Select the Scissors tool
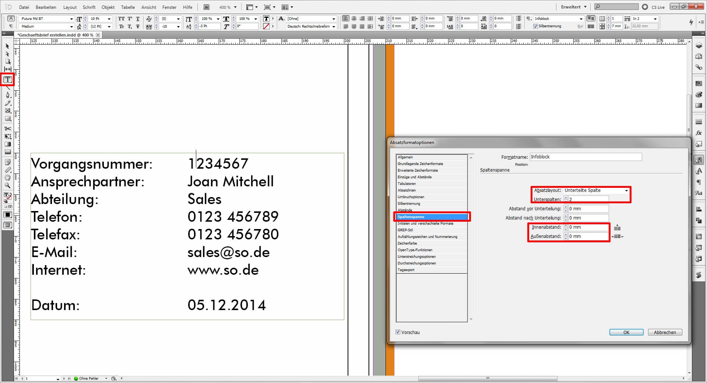Image resolution: width=707 pixels, height=383 pixels. tap(7, 129)
